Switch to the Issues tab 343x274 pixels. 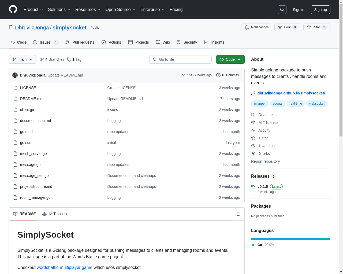pyautogui.click(x=46, y=42)
